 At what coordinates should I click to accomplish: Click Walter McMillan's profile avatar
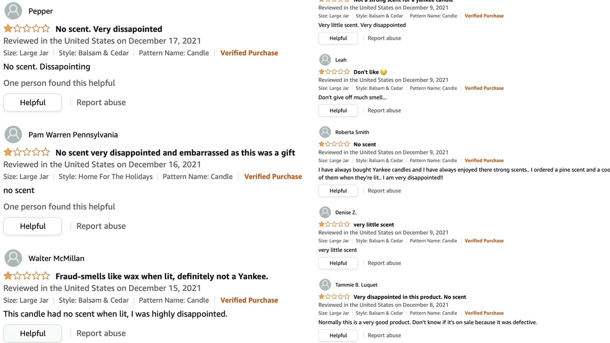(13, 258)
